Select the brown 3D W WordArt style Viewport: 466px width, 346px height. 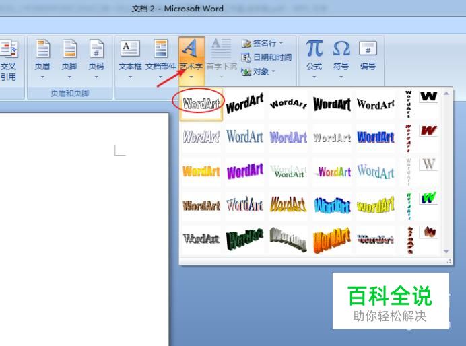(x=428, y=232)
